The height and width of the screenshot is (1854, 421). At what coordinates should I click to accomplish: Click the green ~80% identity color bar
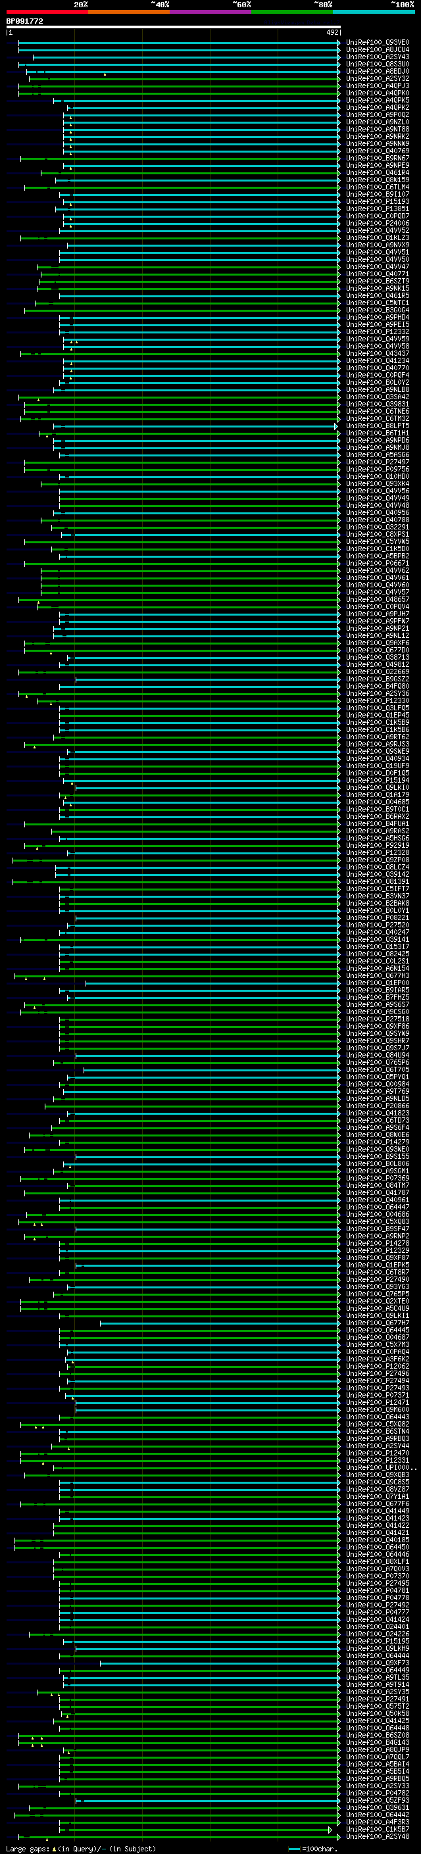(x=291, y=12)
